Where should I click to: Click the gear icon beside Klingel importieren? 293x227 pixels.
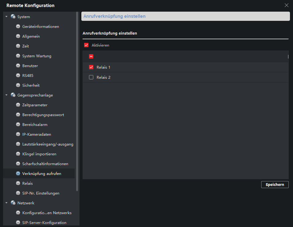pyautogui.click(x=18, y=154)
